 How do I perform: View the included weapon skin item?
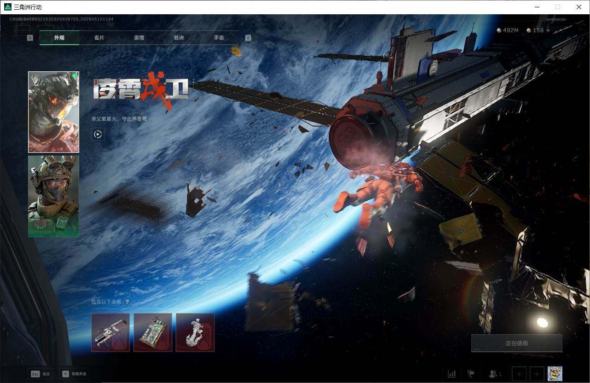pyautogui.click(x=110, y=332)
